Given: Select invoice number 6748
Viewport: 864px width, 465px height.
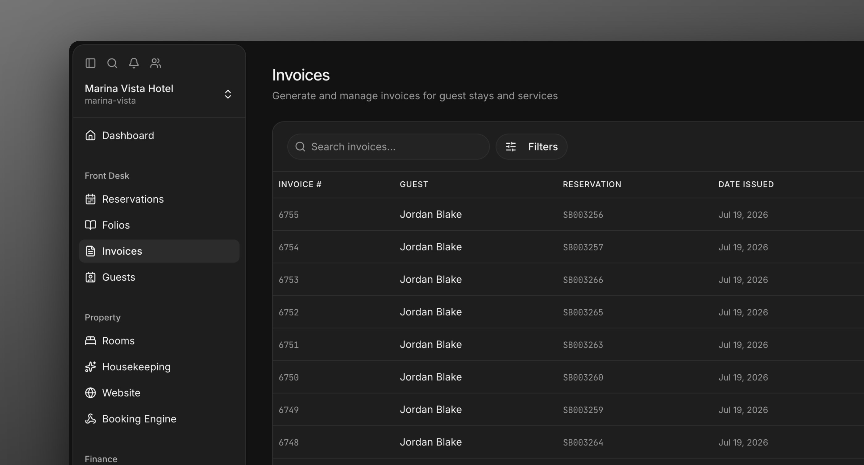Looking at the screenshot, I should (x=289, y=442).
